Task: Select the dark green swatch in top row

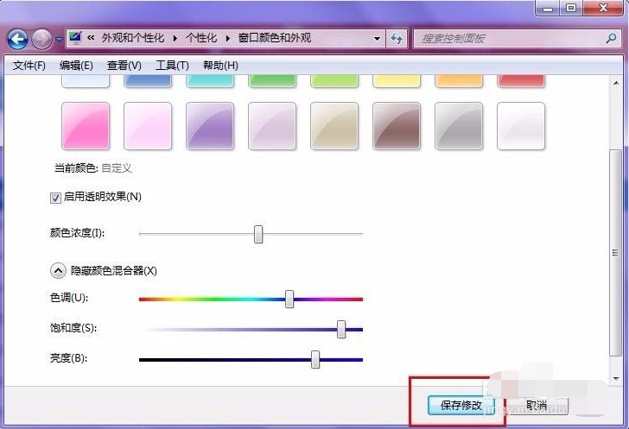Action: [x=272, y=81]
